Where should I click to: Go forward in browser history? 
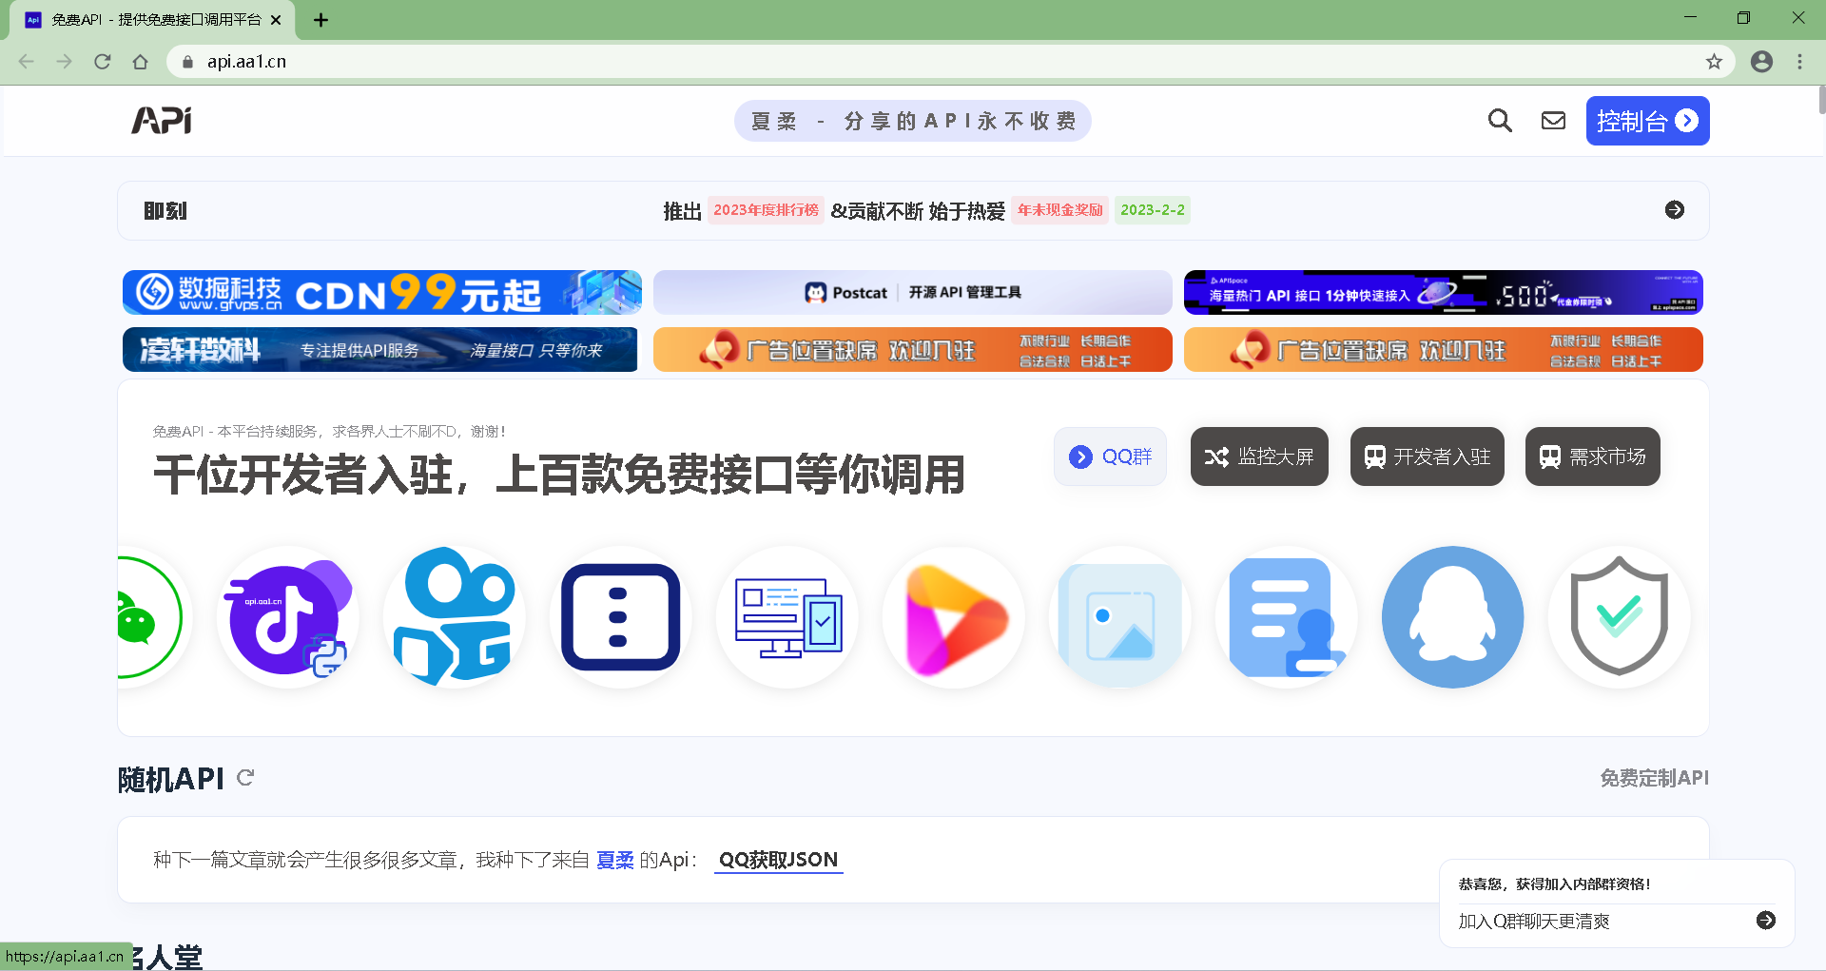point(65,62)
